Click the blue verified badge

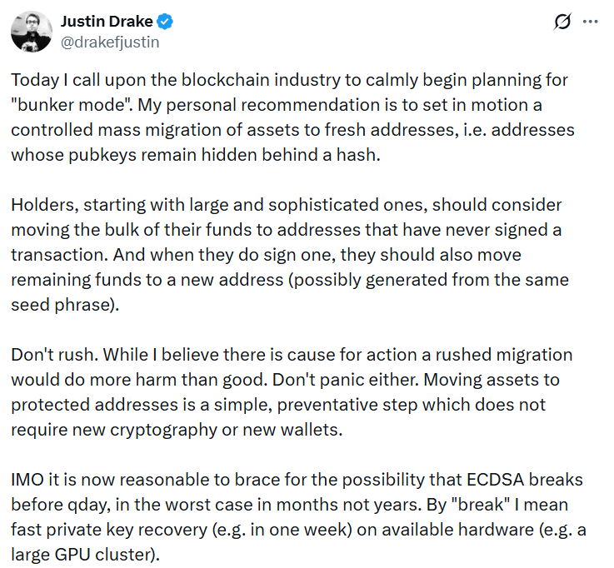[x=165, y=22]
